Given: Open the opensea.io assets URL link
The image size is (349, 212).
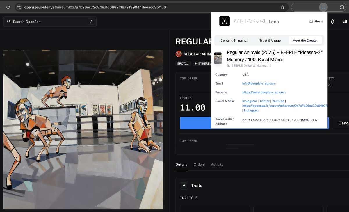Looking at the screenshot, I should tap(285, 106).
